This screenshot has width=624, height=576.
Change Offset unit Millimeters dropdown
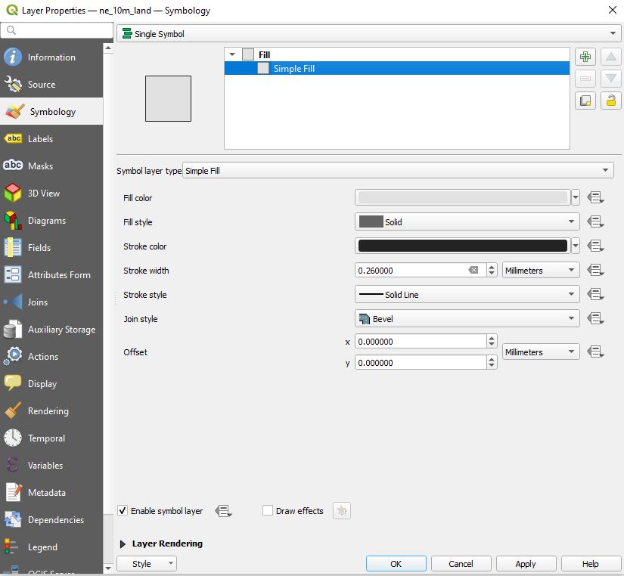click(x=541, y=352)
